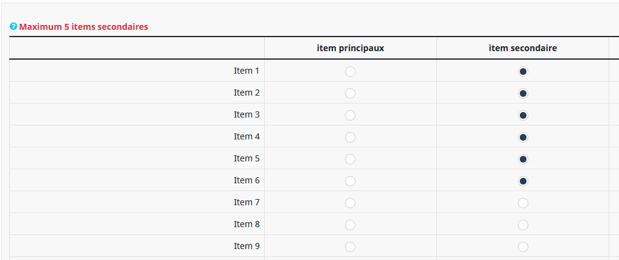Screen dimensions: 619x260
Task: Select item principaux for Item 5
Action: coord(350,159)
